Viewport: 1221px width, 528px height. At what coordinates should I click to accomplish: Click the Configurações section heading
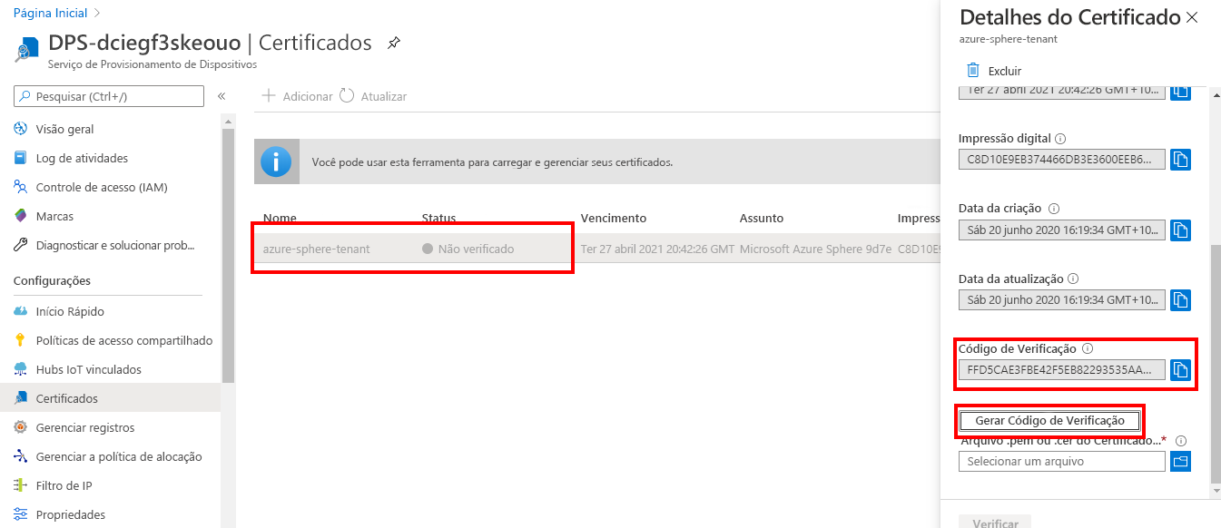tap(53, 281)
